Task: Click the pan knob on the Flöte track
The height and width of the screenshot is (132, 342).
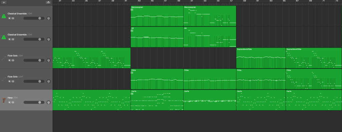Action: [x=48, y=81]
